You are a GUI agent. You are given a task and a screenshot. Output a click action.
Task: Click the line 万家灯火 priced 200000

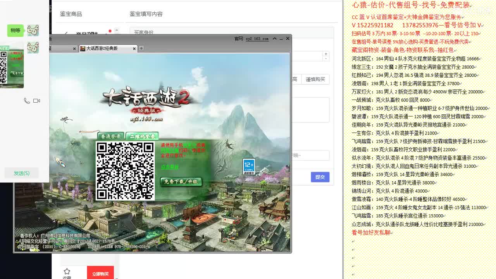pos(417,92)
